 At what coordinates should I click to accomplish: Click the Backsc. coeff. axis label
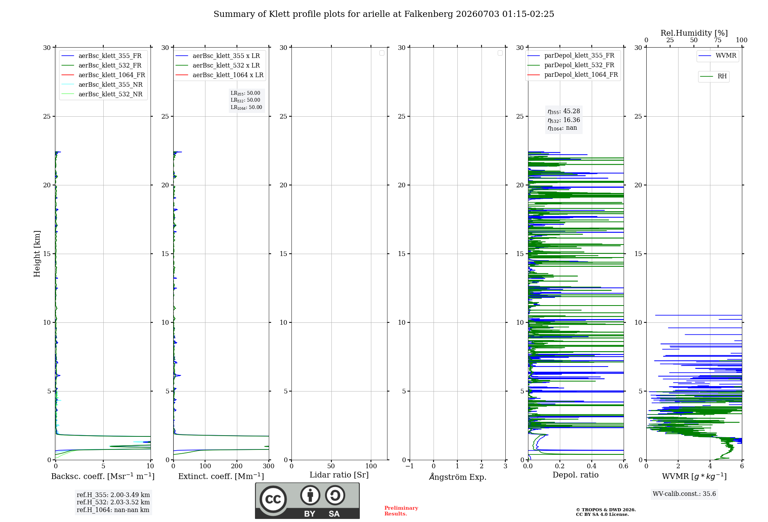103,476
